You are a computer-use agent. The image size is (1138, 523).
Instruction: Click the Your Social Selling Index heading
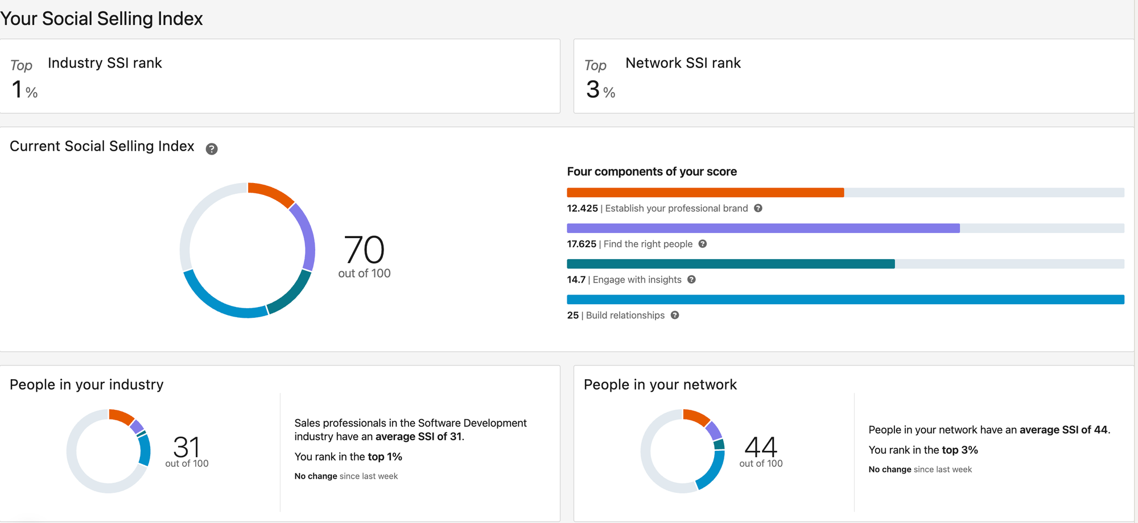[x=102, y=19]
